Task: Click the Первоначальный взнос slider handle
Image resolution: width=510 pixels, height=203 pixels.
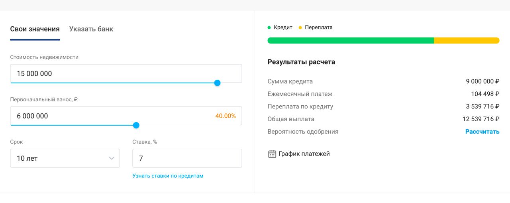Action: (136, 125)
